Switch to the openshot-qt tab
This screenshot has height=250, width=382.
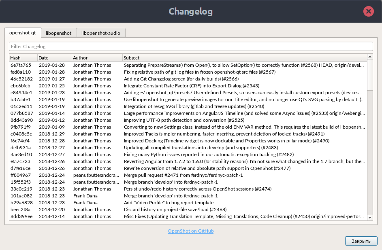(x=23, y=33)
